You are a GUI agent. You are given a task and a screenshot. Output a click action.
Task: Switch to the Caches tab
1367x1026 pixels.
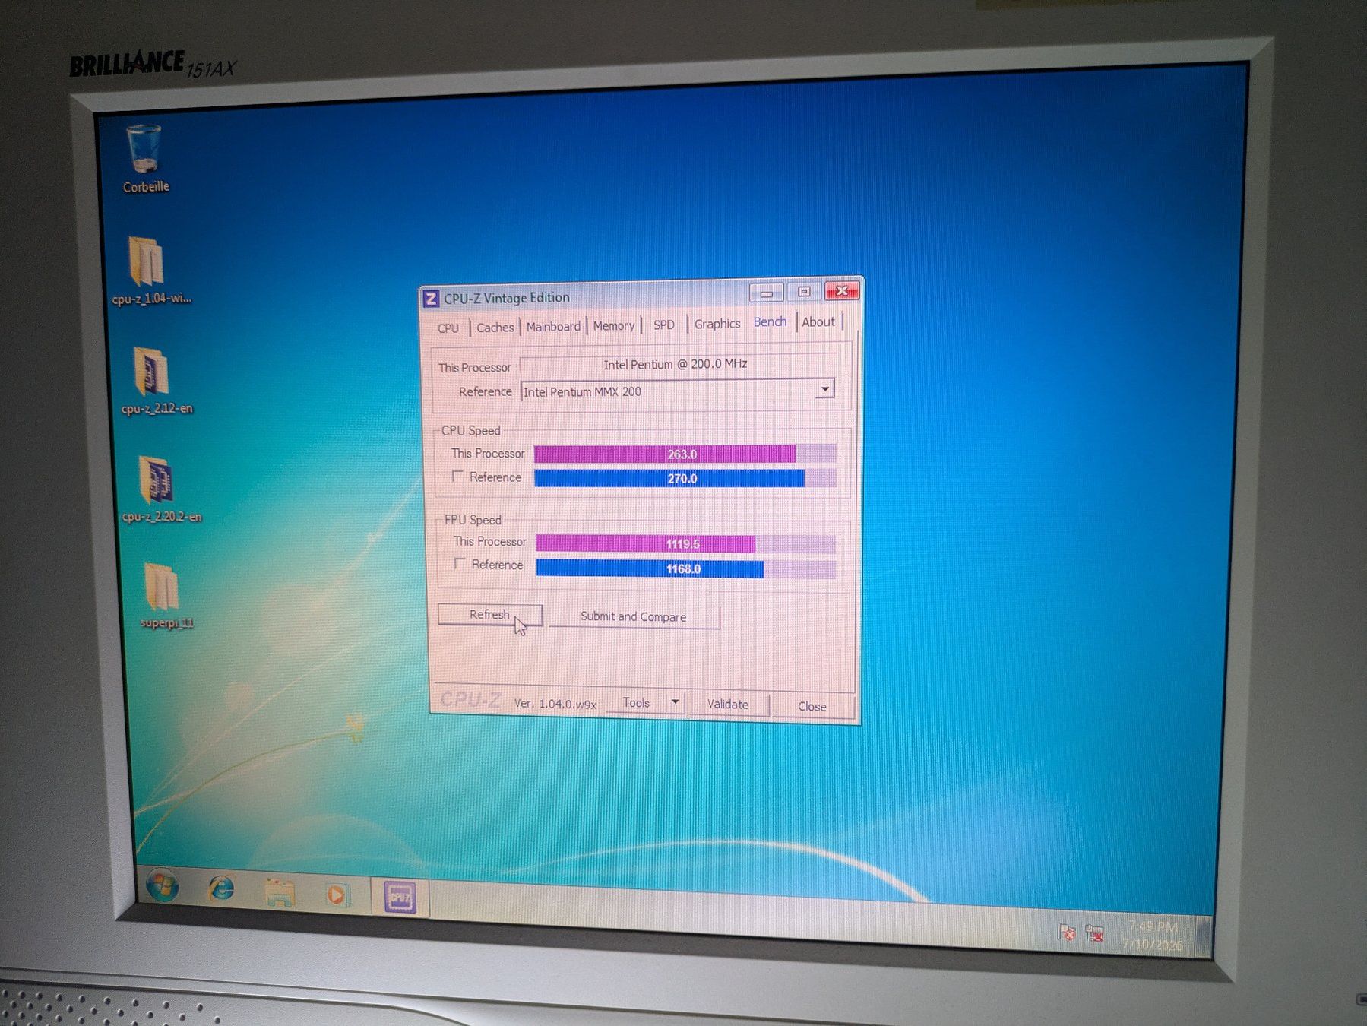pyautogui.click(x=495, y=327)
